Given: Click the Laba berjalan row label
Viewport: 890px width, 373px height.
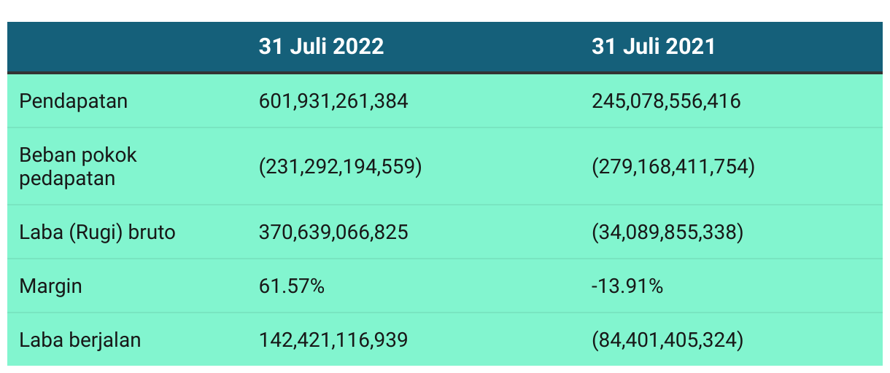Looking at the screenshot, I should coord(80,340).
